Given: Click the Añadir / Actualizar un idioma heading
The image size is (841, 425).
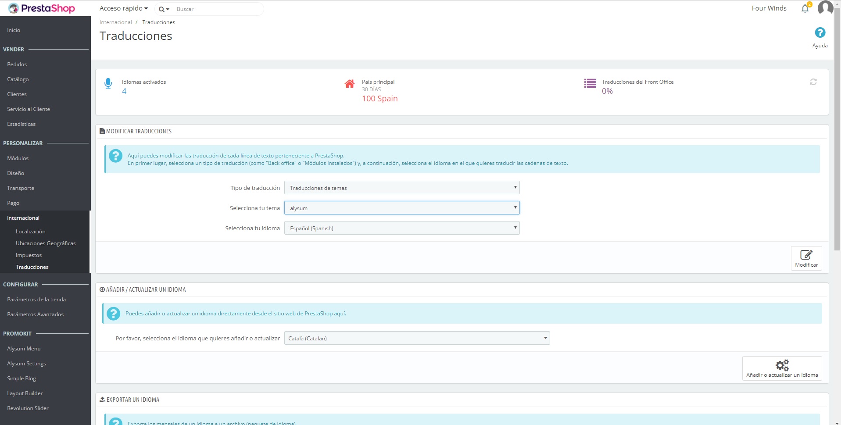Looking at the screenshot, I should pos(146,290).
